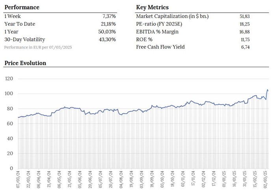Click the Free Cash Flow Yield label
This screenshot has width=277, height=193.
pyautogui.click(x=160, y=47)
